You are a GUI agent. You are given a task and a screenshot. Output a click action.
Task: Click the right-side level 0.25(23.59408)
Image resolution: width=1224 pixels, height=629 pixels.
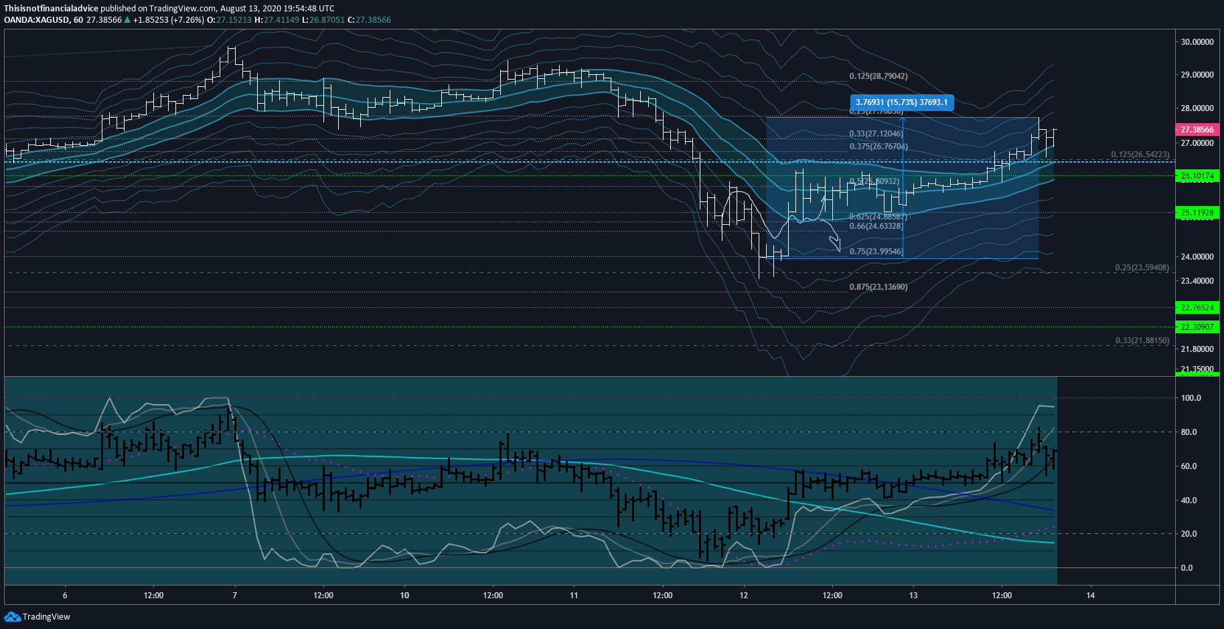(1142, 268)
